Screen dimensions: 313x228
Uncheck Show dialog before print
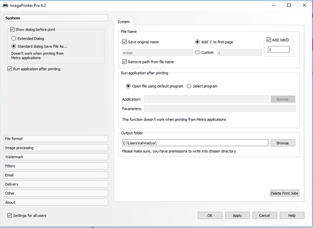(13, 30)
